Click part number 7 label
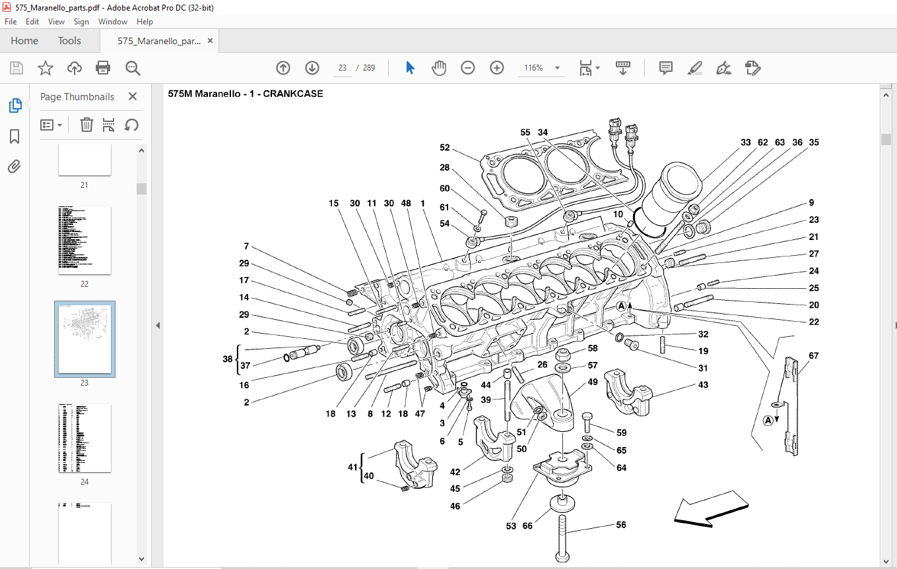The image size is (897, 569). click(x=246, y=247)
